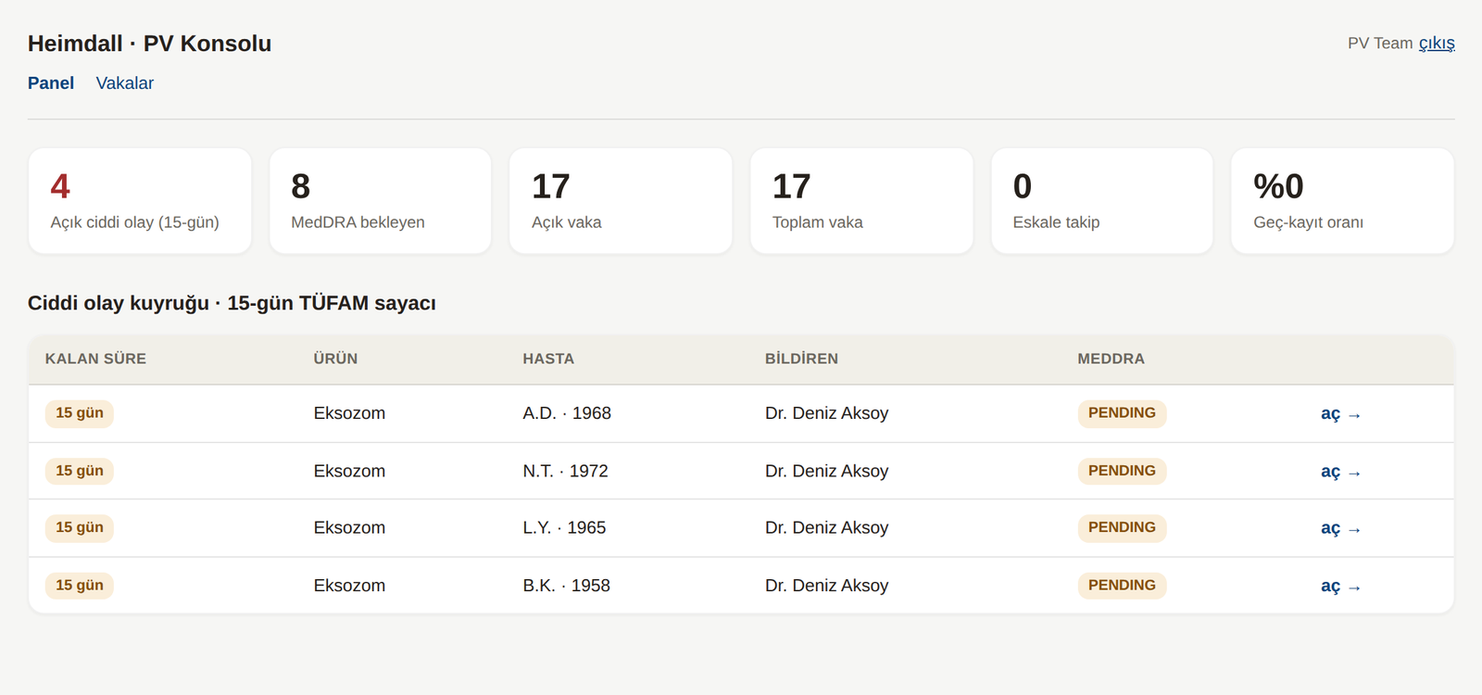Click the 15 gün badge for B.K. · 1958

(80, 585)
